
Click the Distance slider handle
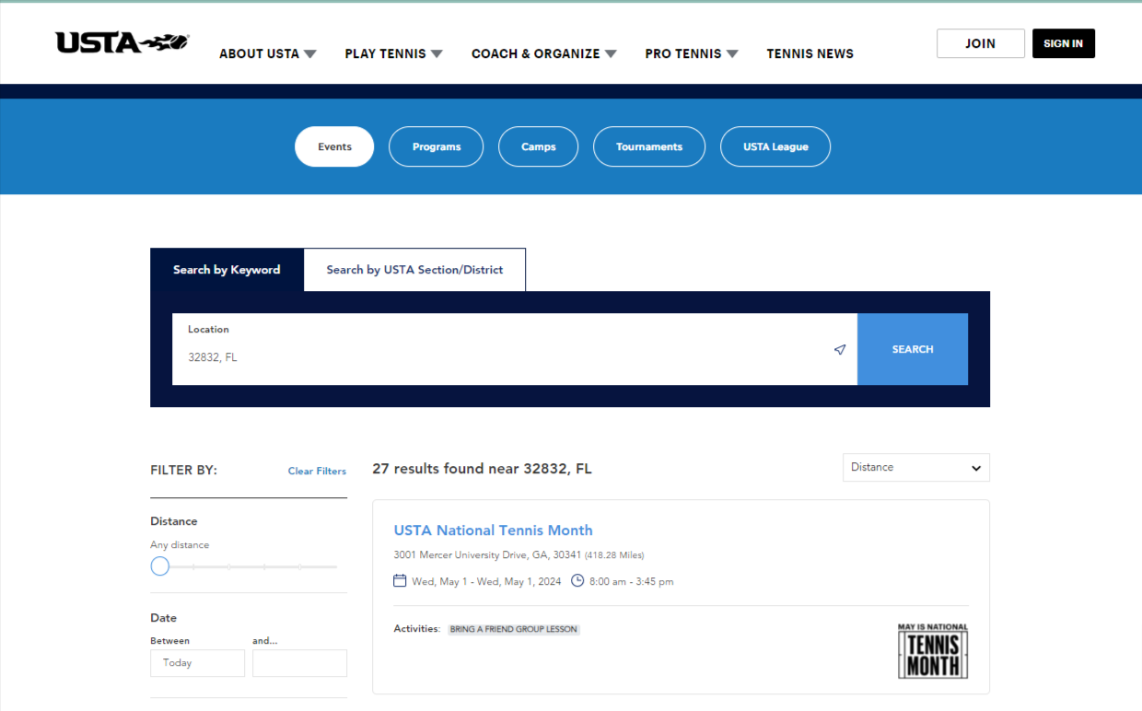point(160,566)
